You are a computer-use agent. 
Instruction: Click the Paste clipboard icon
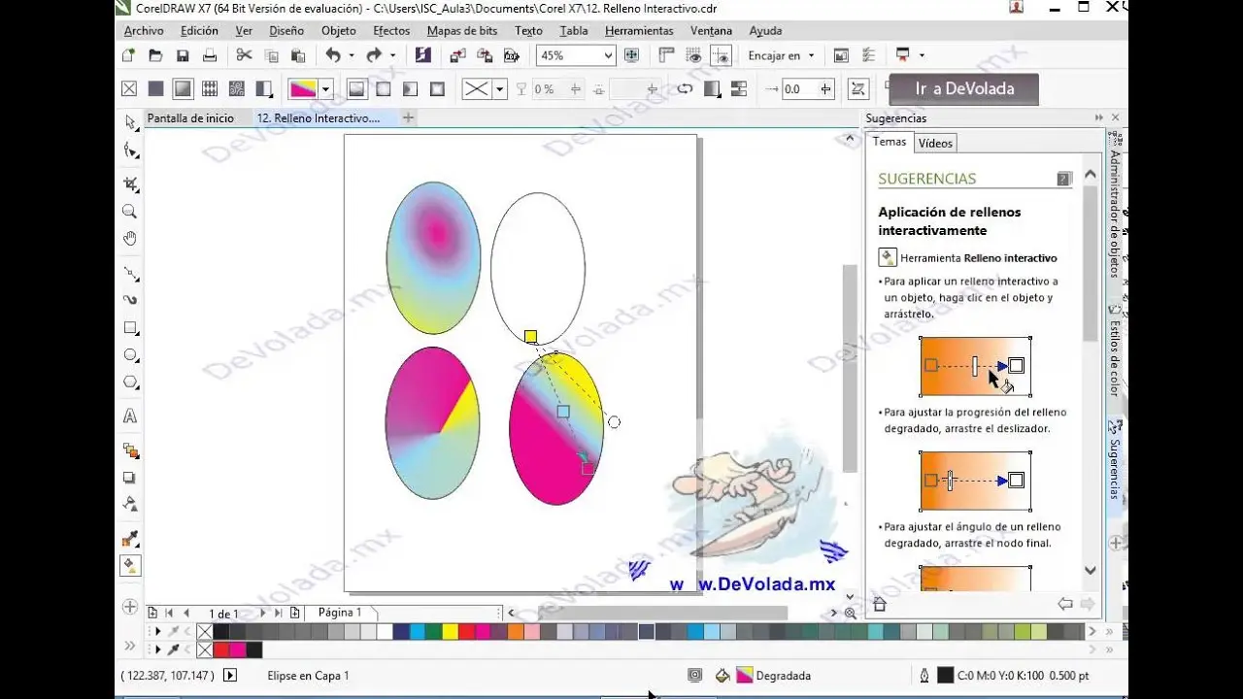[x=298, y=55]
